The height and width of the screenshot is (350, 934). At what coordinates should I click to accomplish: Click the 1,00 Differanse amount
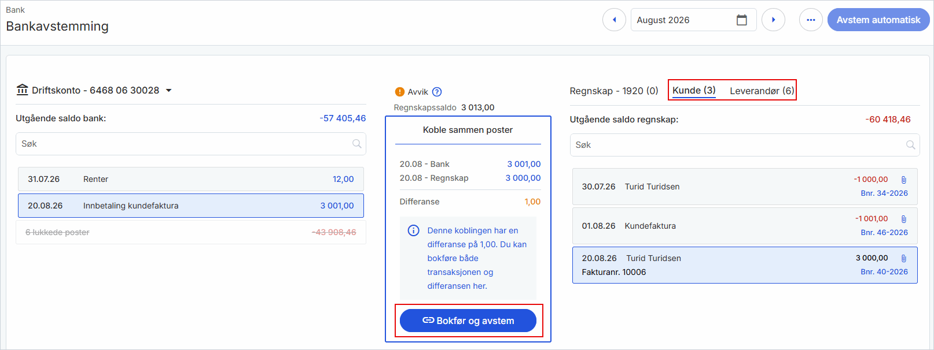[x=532, y=202]
